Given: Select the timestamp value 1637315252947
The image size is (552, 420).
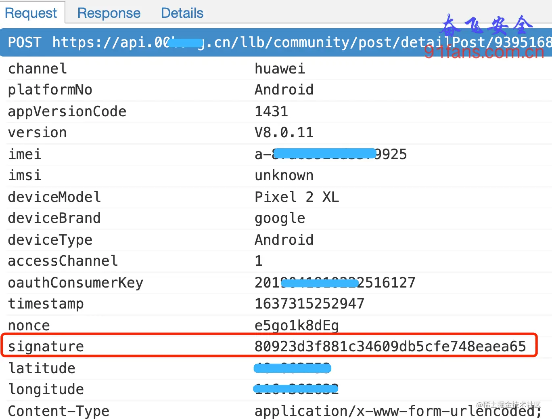Looking at the screenshot, I should (x=309, y=304).
